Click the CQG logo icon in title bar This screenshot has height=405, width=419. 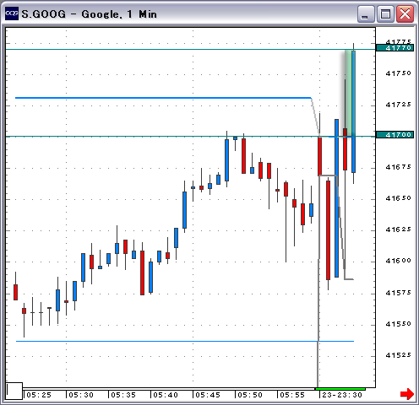coord(12,13)
